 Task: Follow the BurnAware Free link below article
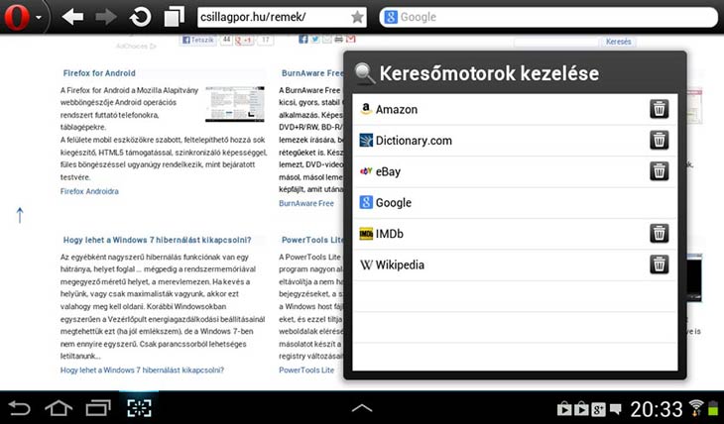pyautogui.click(x=306, y=203)
